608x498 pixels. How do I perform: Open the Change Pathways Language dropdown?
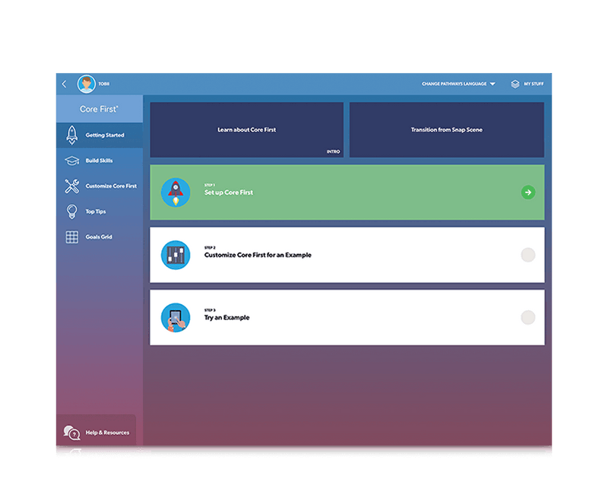pyautogui.click(x=455, y=84)
